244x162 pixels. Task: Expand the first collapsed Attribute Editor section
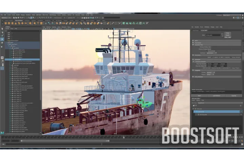coord(193,40)
